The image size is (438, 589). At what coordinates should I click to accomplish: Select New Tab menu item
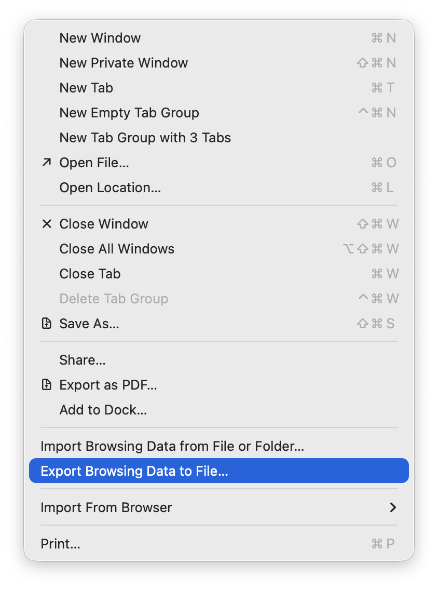coord(86,88)
